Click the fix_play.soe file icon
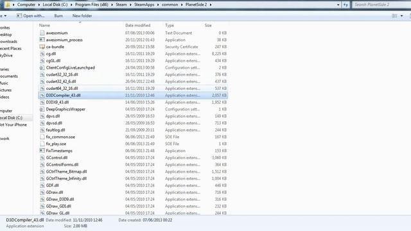The height and width of the screenshot is (231, 411). [x=42, y=144]
